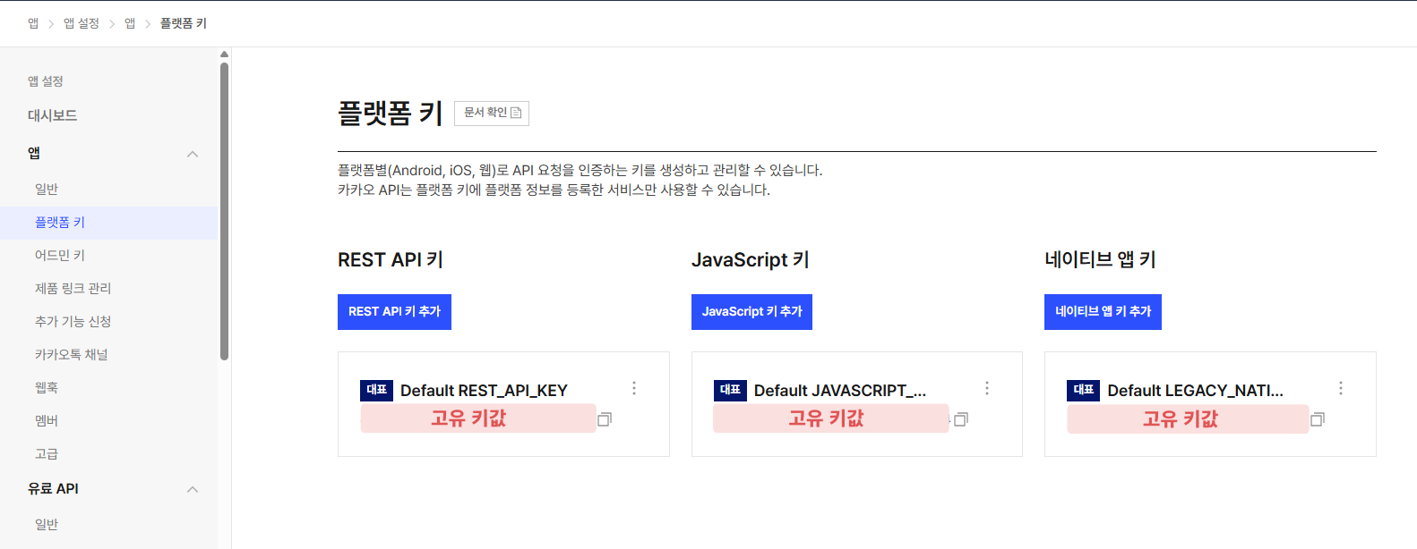Click the Default JAVASCRIPT_... key name
The height and width of the screenshot is (549, 1417).
840,391
